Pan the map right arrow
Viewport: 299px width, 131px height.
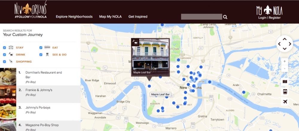290,44
